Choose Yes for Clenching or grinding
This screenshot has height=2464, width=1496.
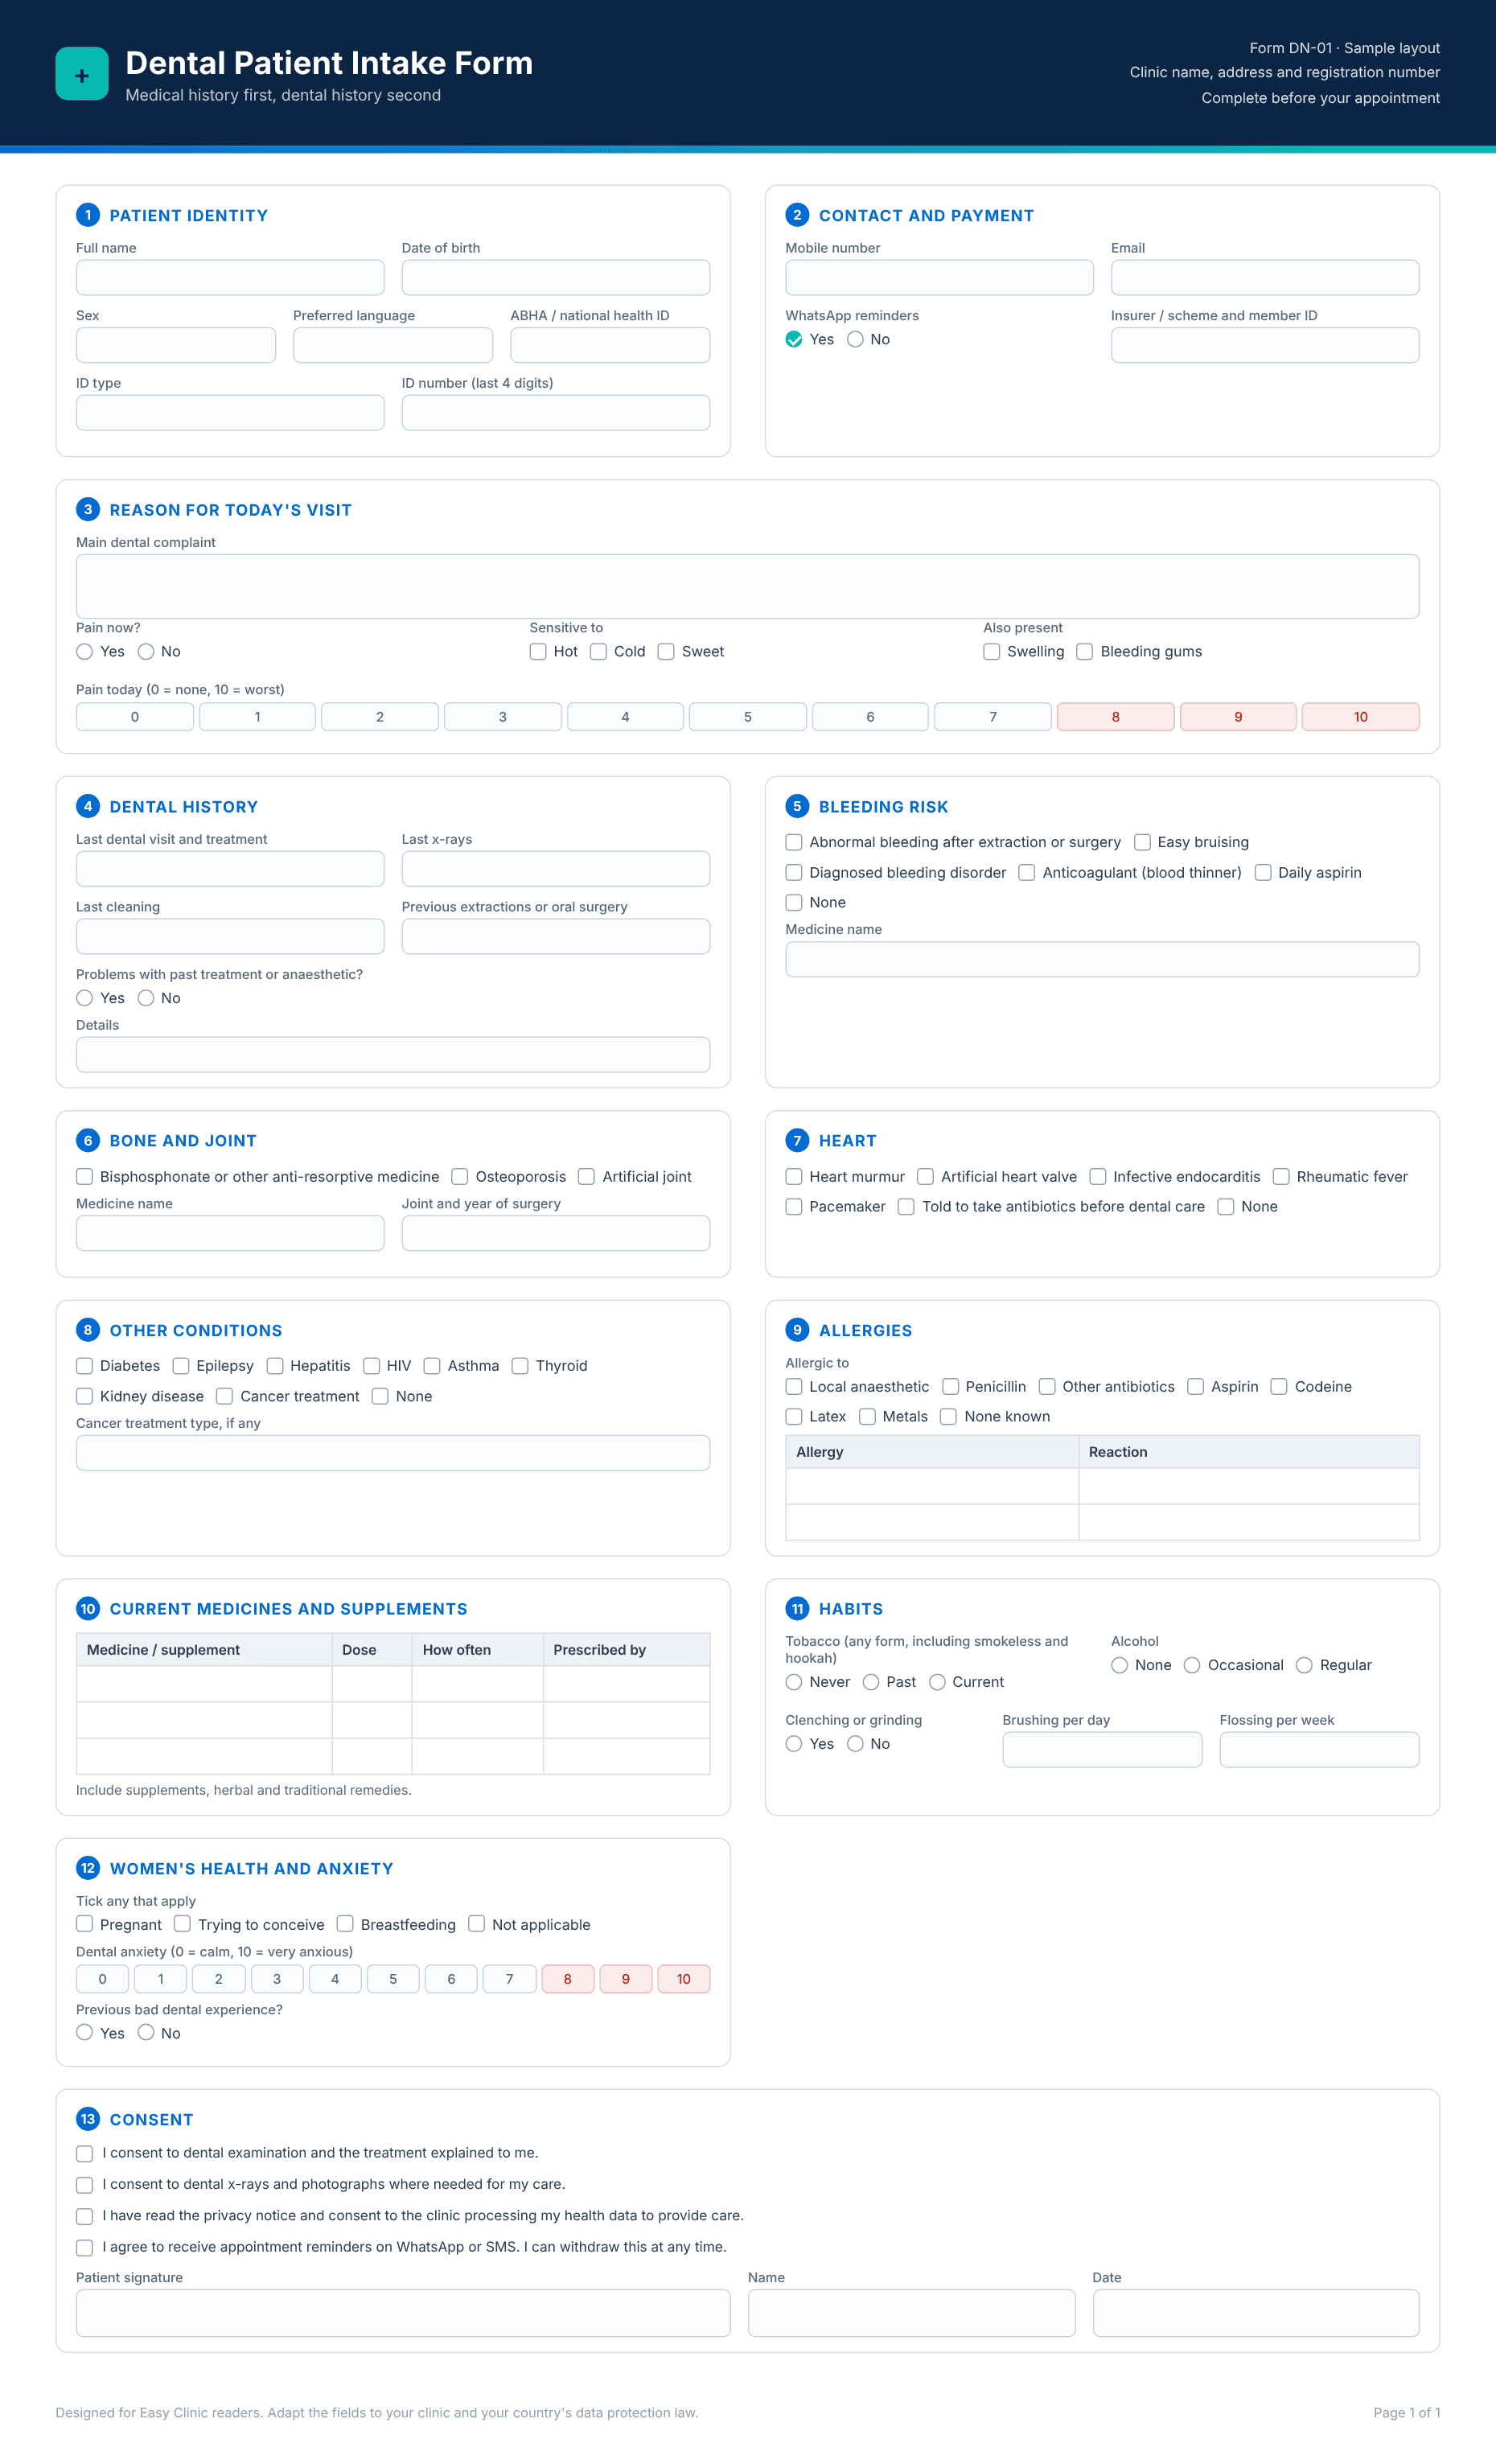(794, 1744)
